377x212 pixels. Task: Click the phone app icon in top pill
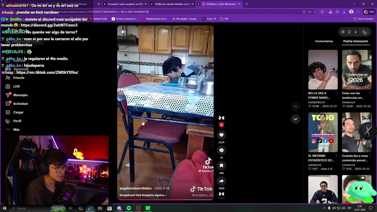coord(349,32)
